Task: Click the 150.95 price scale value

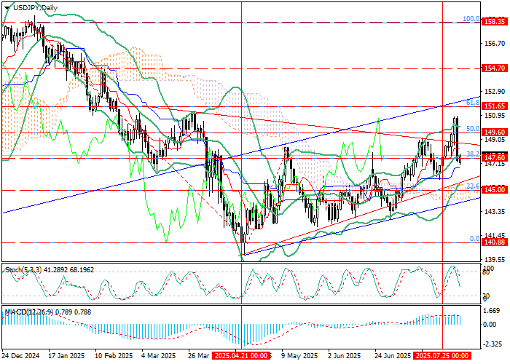Action: coord(495,115)
